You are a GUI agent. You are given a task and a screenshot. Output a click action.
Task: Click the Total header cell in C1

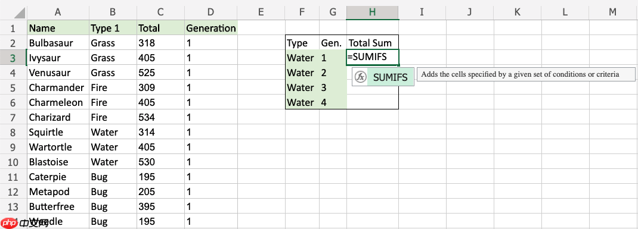[161, 28]
